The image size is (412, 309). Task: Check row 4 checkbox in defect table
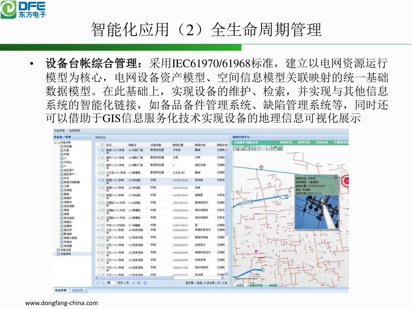[103, 173]
